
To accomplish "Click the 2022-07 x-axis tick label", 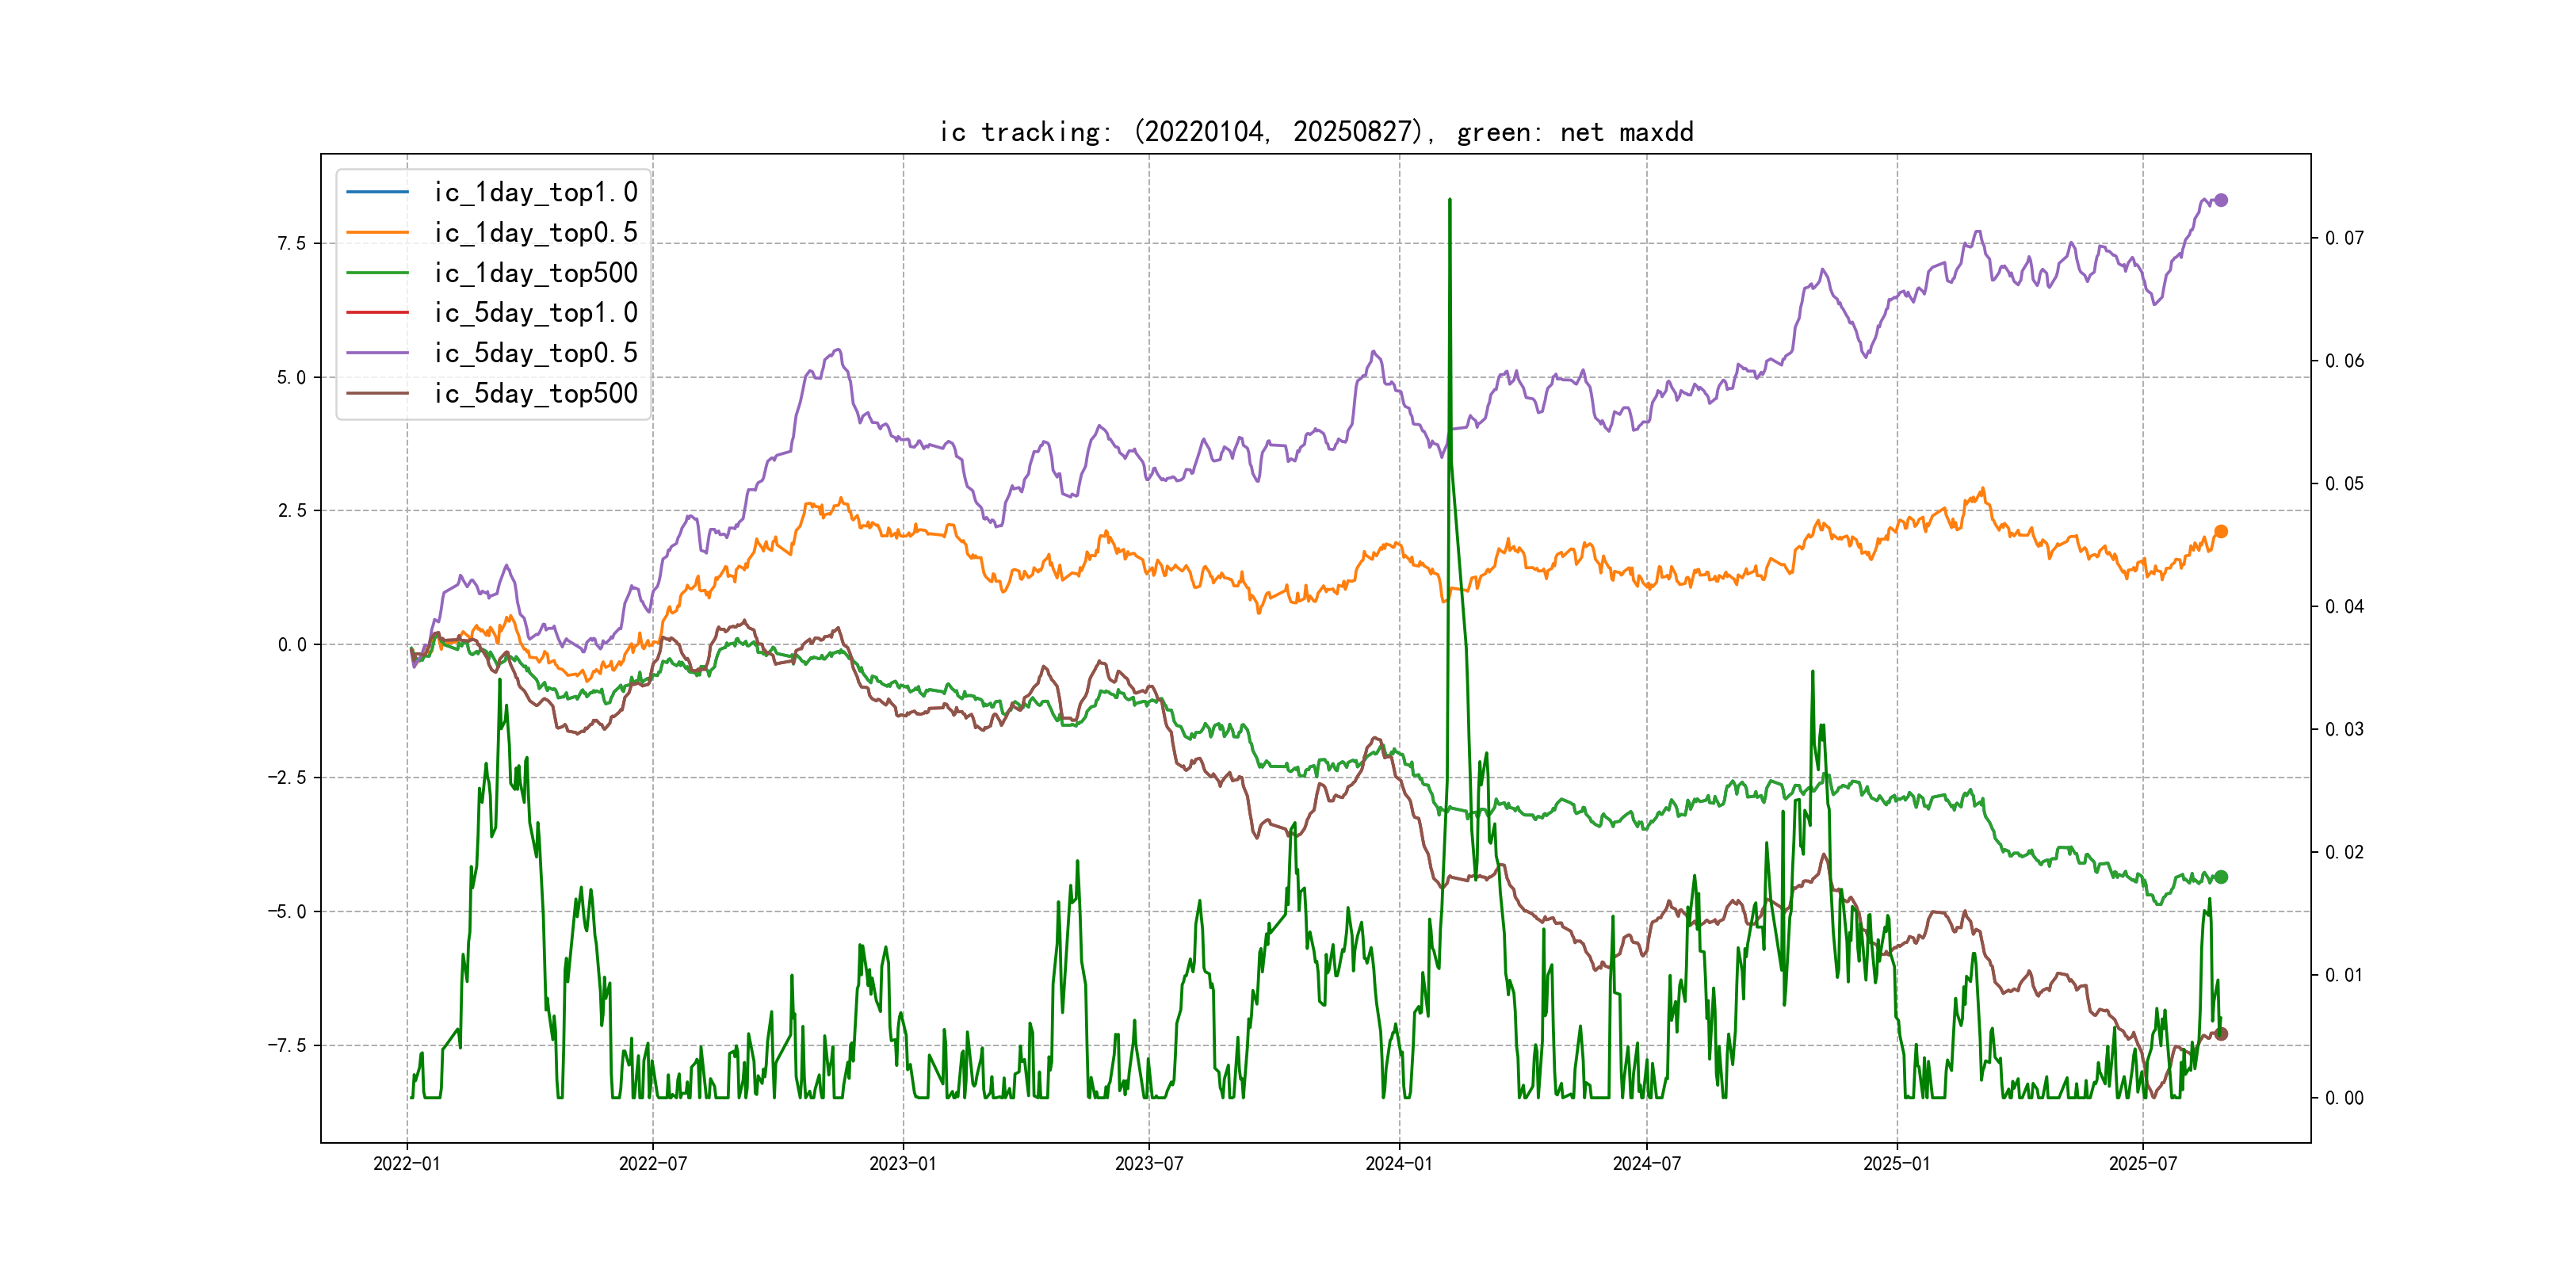I will [x=652, y=1164].
